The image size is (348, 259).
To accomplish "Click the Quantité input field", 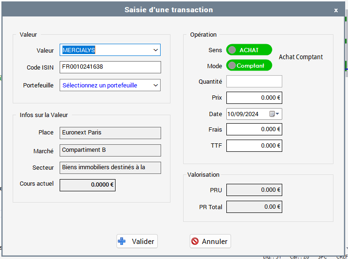I will tap(254, 81).
